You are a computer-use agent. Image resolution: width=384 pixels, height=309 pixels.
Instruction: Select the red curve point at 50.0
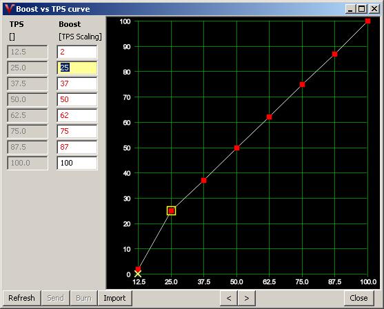[x=236, y=148]
